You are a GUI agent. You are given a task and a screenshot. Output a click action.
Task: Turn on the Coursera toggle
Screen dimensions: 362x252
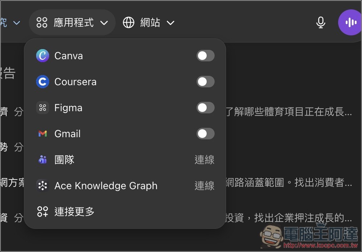click(x=205, y=82)
